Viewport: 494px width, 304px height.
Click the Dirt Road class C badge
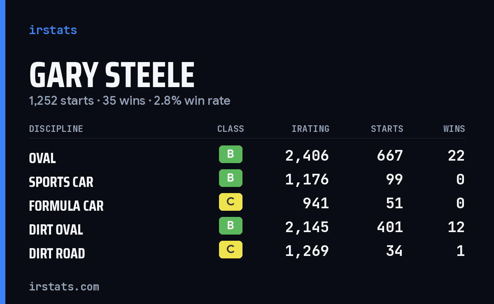pos(231,250)
